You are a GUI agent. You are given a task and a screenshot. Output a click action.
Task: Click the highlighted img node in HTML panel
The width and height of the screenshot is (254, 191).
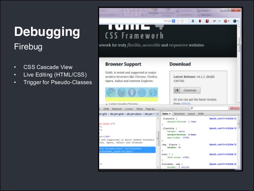(x=127, y=150)
